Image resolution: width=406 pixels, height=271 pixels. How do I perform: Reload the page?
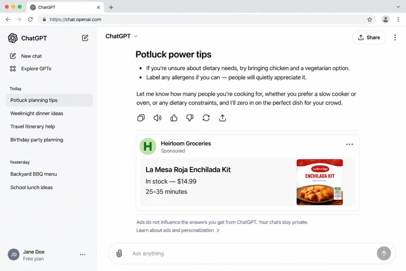coord(30,19)
